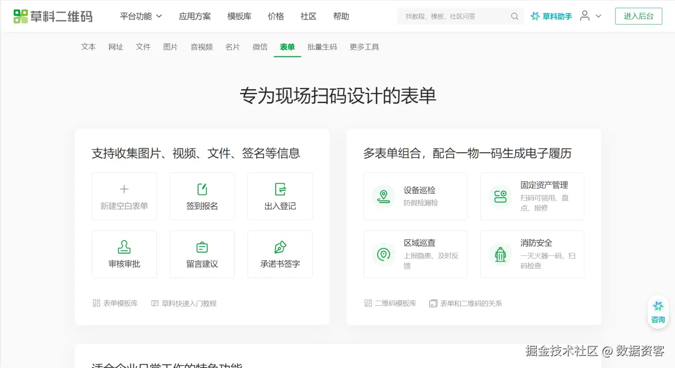Click the 区域巡查 map marker icon
This screenshot has width=675, height=368.
[x=384, y=254]
